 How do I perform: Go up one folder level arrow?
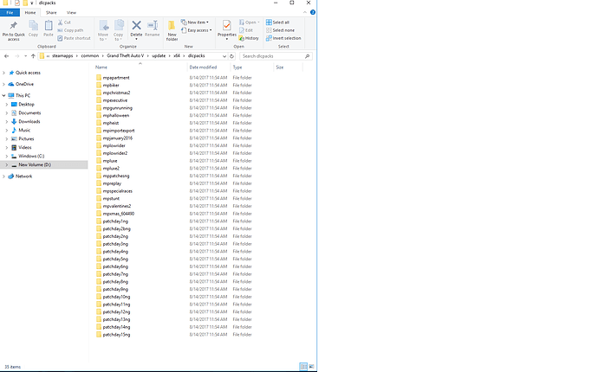coord(33,56)
